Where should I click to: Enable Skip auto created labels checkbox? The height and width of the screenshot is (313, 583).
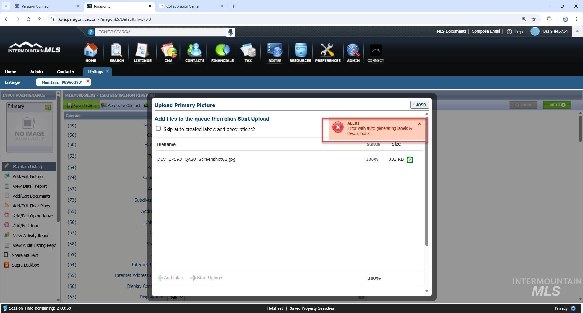158,129
